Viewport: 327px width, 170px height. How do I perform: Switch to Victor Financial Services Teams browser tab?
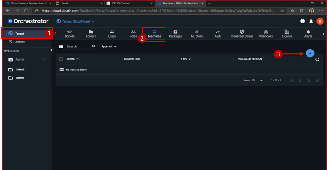point(28,4)
